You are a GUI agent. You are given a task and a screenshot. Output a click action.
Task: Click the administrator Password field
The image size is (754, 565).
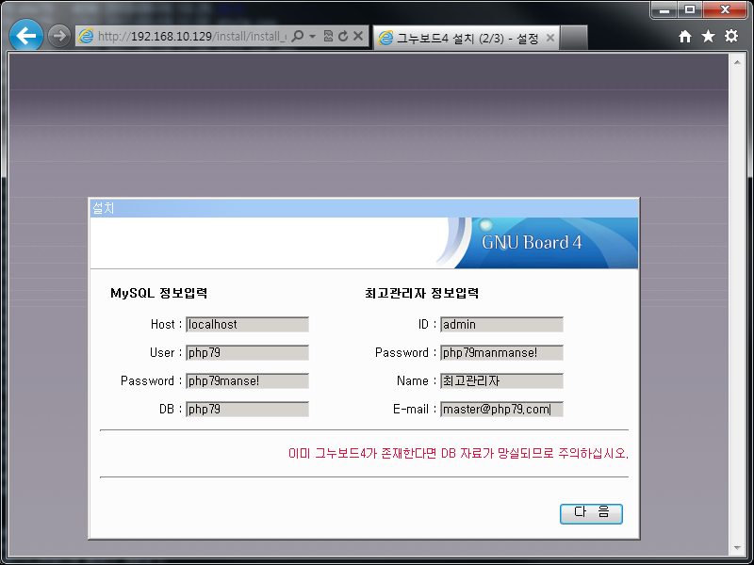501,352
